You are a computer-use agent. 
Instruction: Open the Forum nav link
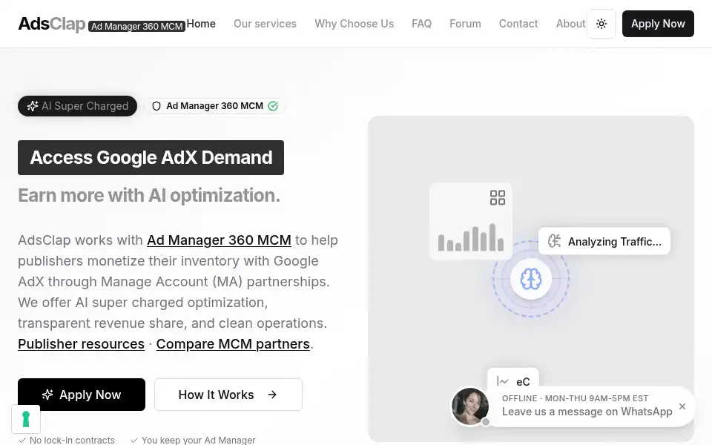(x=465, y=24)
